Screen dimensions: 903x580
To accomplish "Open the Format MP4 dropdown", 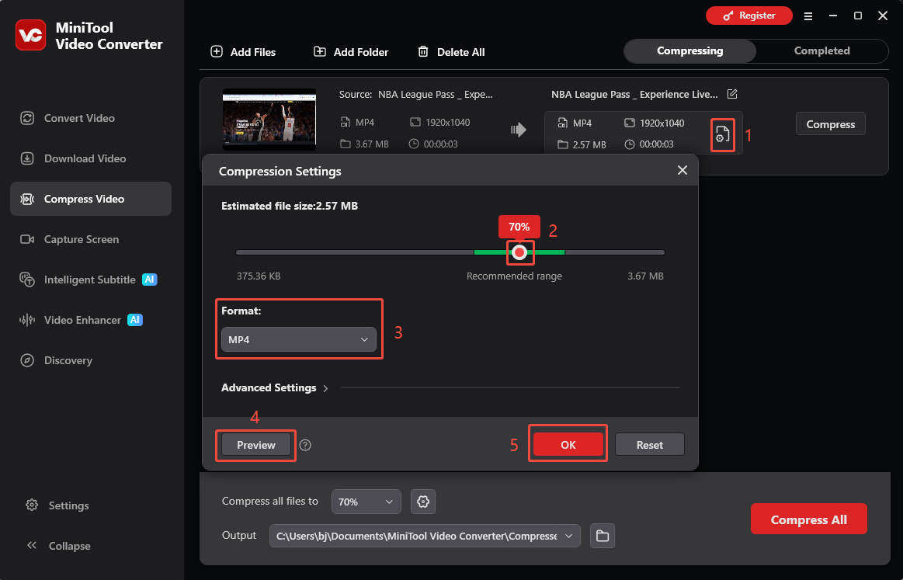I will 298,339.
